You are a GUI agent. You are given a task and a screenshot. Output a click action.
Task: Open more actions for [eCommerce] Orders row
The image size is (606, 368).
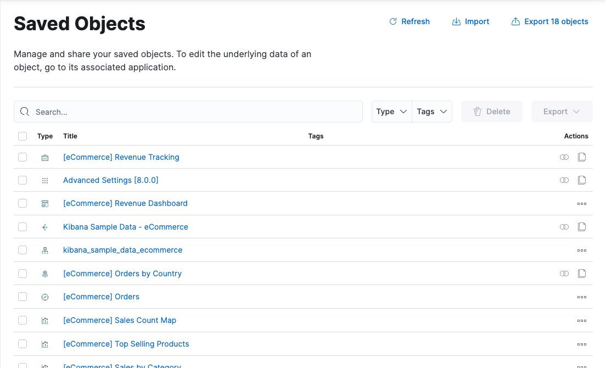click(x=582, y=297)
